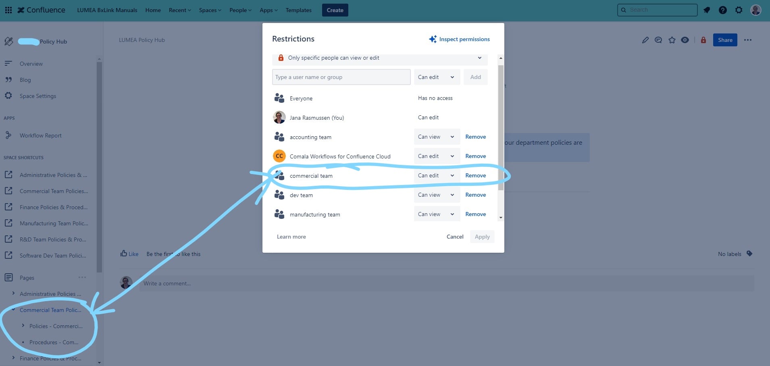
Task: Click the restrictions list scrollbar
Action: click(x=501, y=127)
